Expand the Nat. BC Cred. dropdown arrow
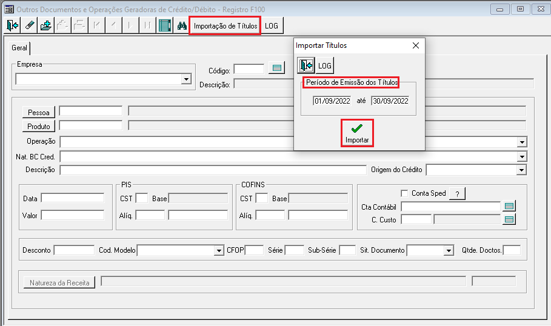The image size is (551, 326). click(522, 156)
